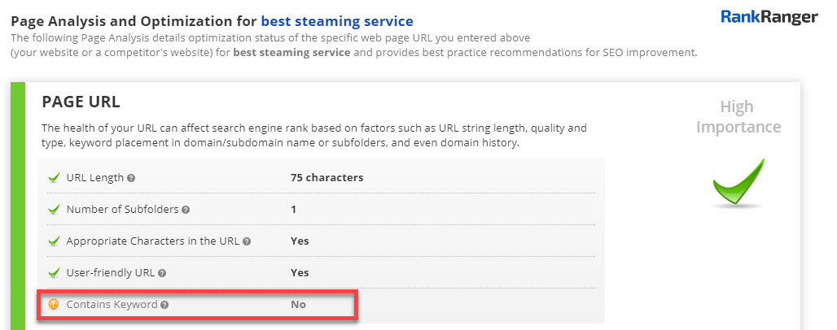Image resolution: width=837 pixels, height=330 pixels.
Task: Click the large green checkmark under High Importance
Action: [738, 182]
